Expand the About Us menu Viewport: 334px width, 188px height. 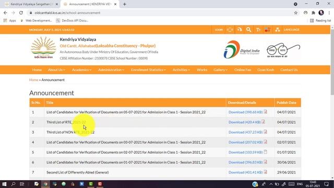(56, 69)
